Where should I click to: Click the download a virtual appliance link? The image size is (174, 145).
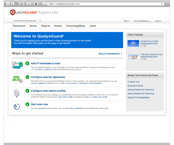point(91,83)
